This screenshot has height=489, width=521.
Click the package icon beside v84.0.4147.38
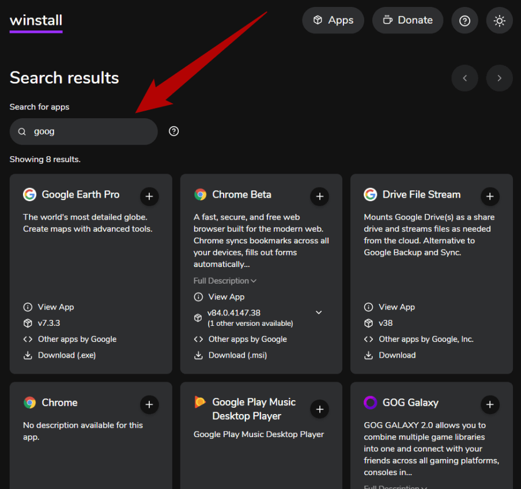(198, 318)
